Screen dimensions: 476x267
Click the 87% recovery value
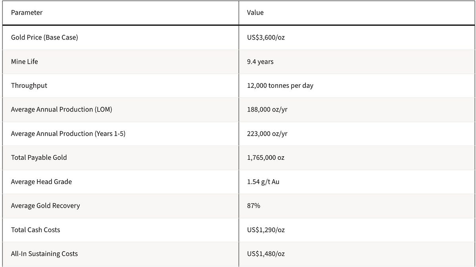click(x=253, y=206)
